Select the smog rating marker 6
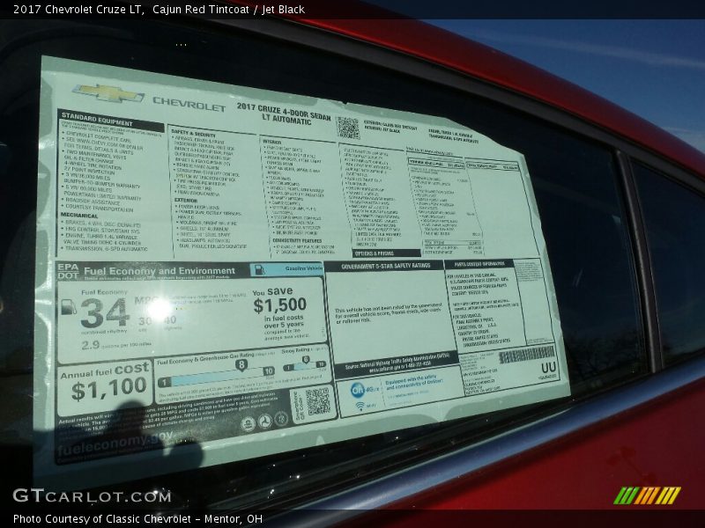Screen dimensions: 705x528 click(x=306, y=360)
